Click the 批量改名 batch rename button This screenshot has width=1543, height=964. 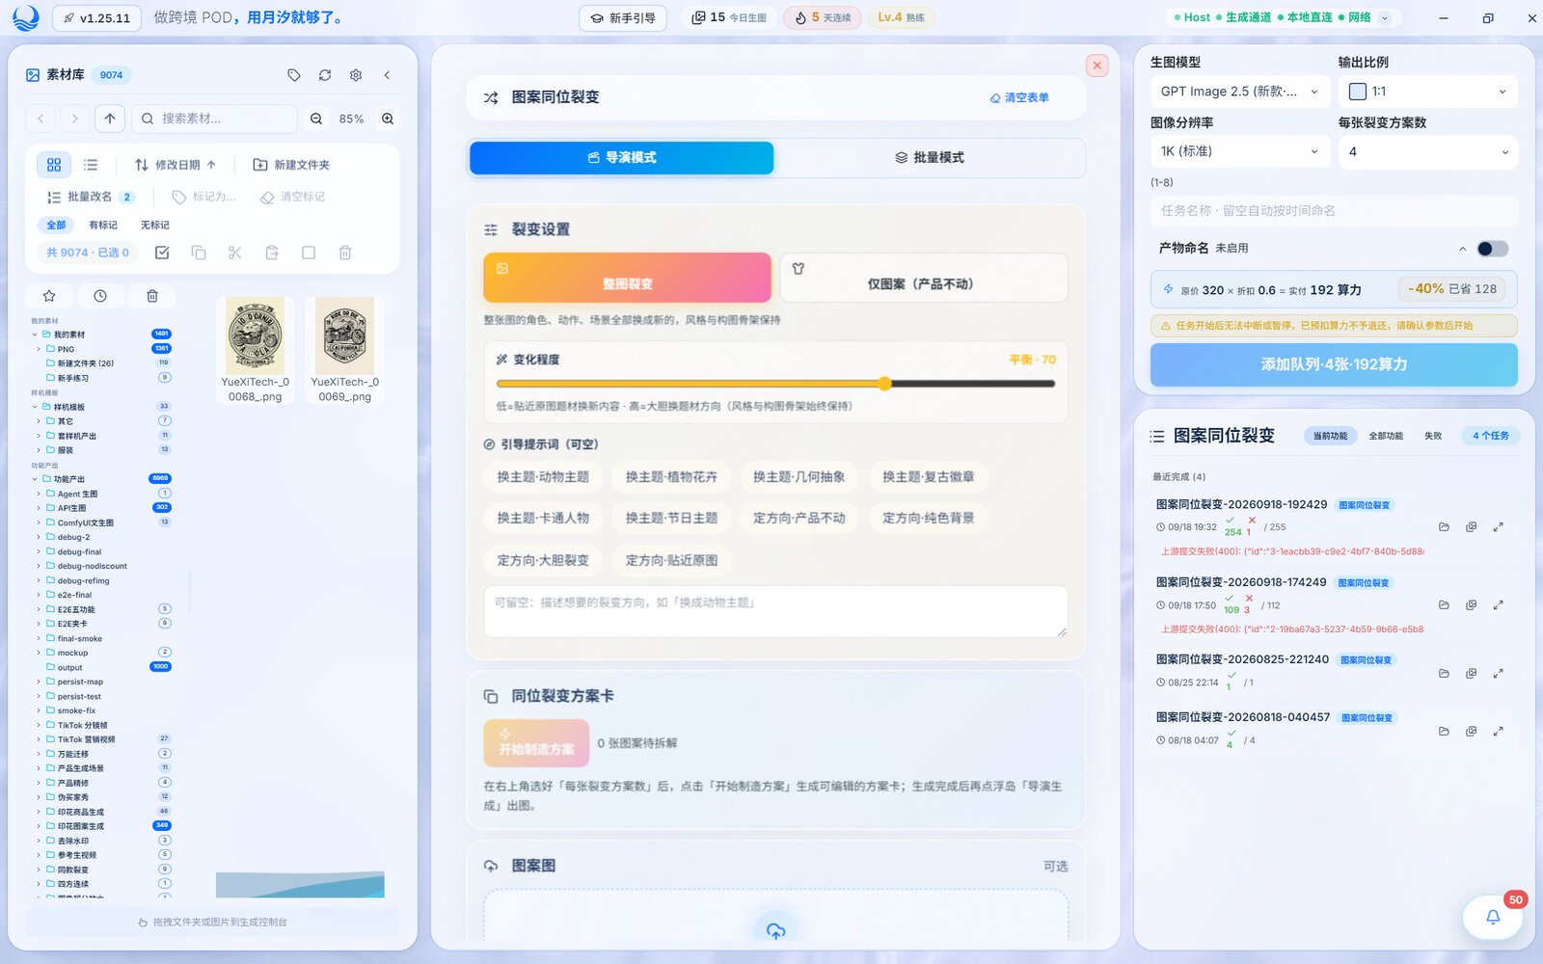(x=90, y=197)
